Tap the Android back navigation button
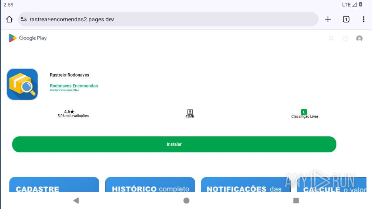This screenshot has height=209, width=372. point(76,200)
